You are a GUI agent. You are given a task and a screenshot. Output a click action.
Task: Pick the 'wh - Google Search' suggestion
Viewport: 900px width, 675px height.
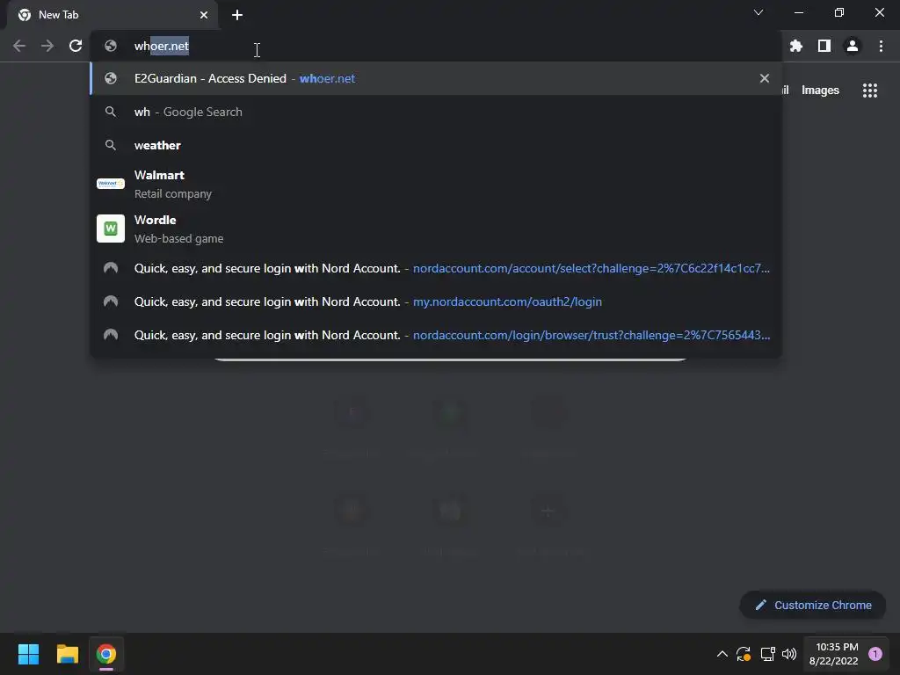pyautogui.click(x=436, y=112)
